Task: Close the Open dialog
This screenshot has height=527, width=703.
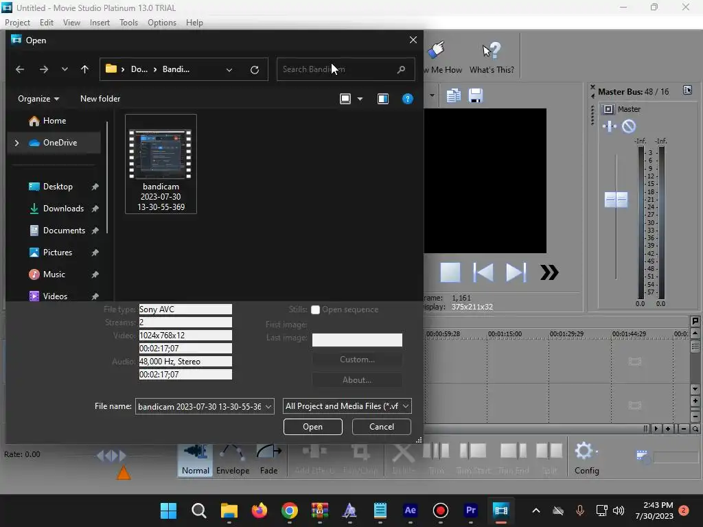Action: tap(413, 40)
